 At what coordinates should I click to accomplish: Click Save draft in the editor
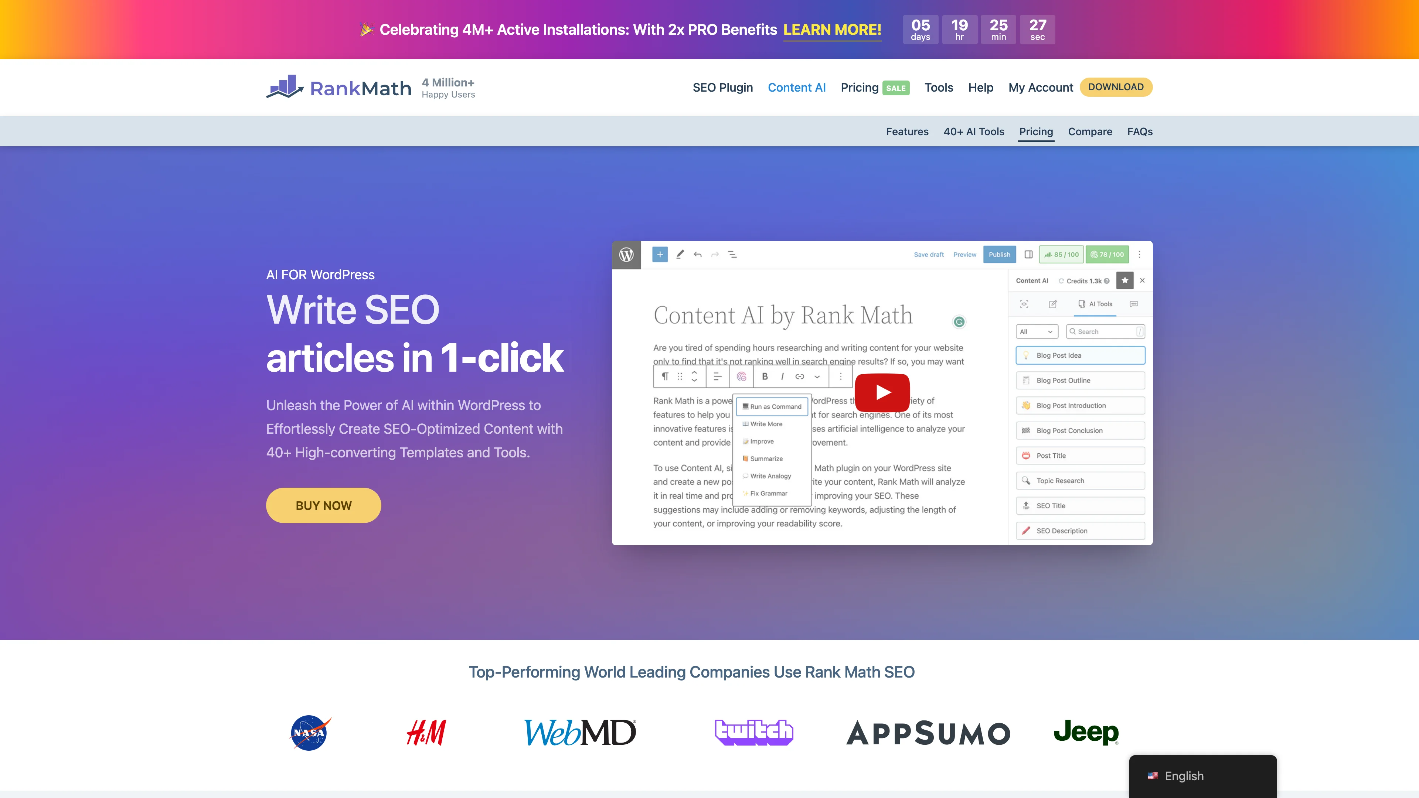pos(929,255)
